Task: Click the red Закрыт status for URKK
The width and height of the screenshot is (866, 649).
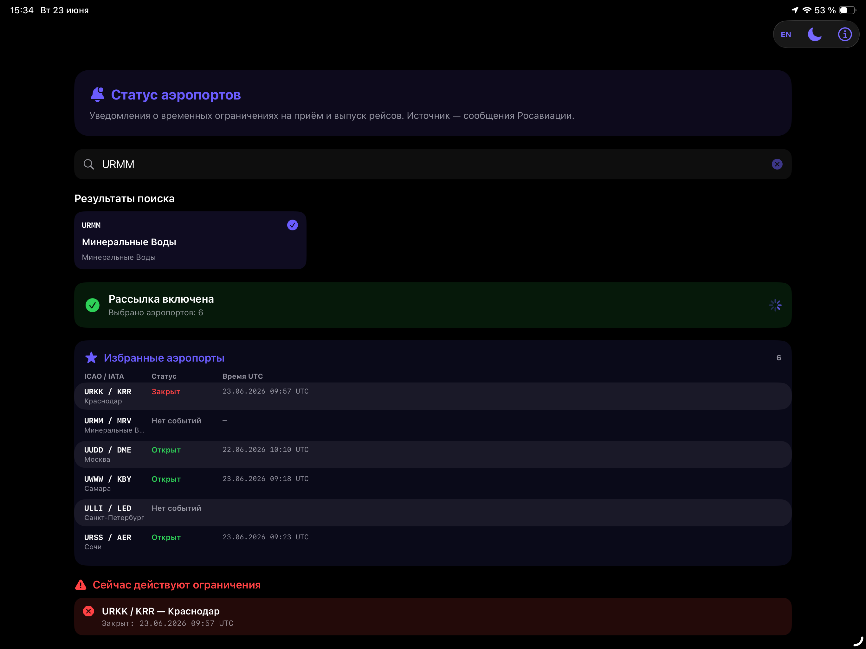Action: (x=166, y=391)
